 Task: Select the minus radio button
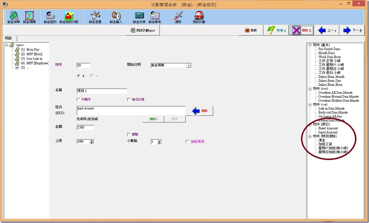[x=92, y=76]
